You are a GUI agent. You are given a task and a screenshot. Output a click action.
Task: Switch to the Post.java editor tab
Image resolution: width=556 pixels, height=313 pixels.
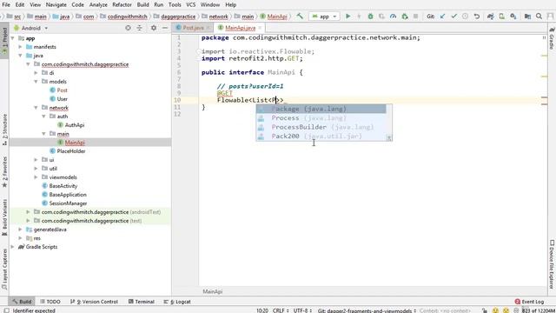point(193,28)
